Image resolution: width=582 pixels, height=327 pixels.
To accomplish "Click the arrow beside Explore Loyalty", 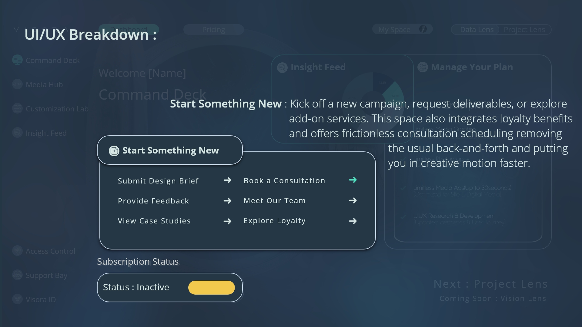I will point(353,221).
